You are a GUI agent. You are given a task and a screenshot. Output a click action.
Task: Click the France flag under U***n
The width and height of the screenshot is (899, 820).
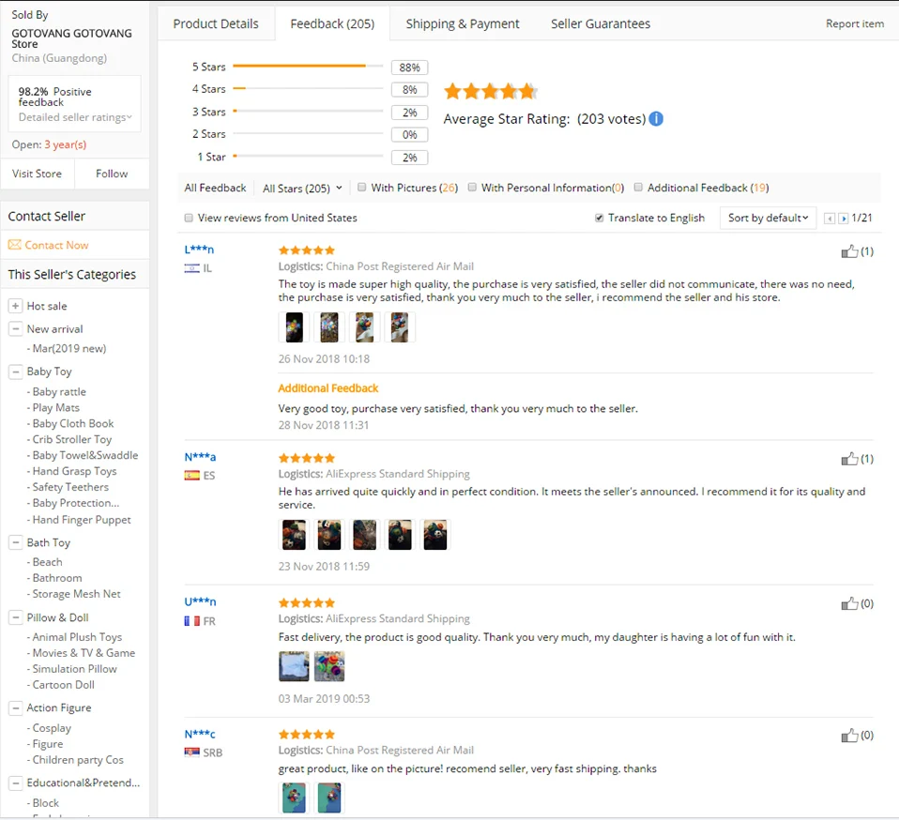coord(191,621)
